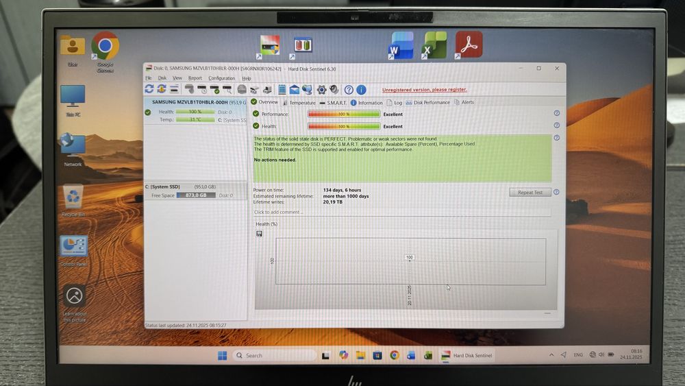Screen dimensions: 685x386
Task: Switch to the S.M.A.R.T. tab
Action: [333, 103]
